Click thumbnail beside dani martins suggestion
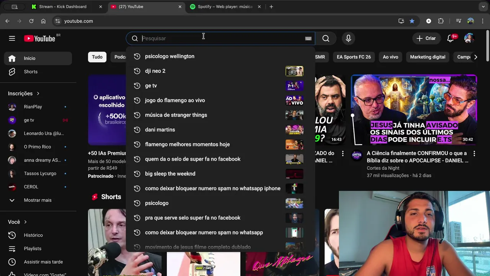Viewport: 490px width, 276px height. [x=294, y=130]
